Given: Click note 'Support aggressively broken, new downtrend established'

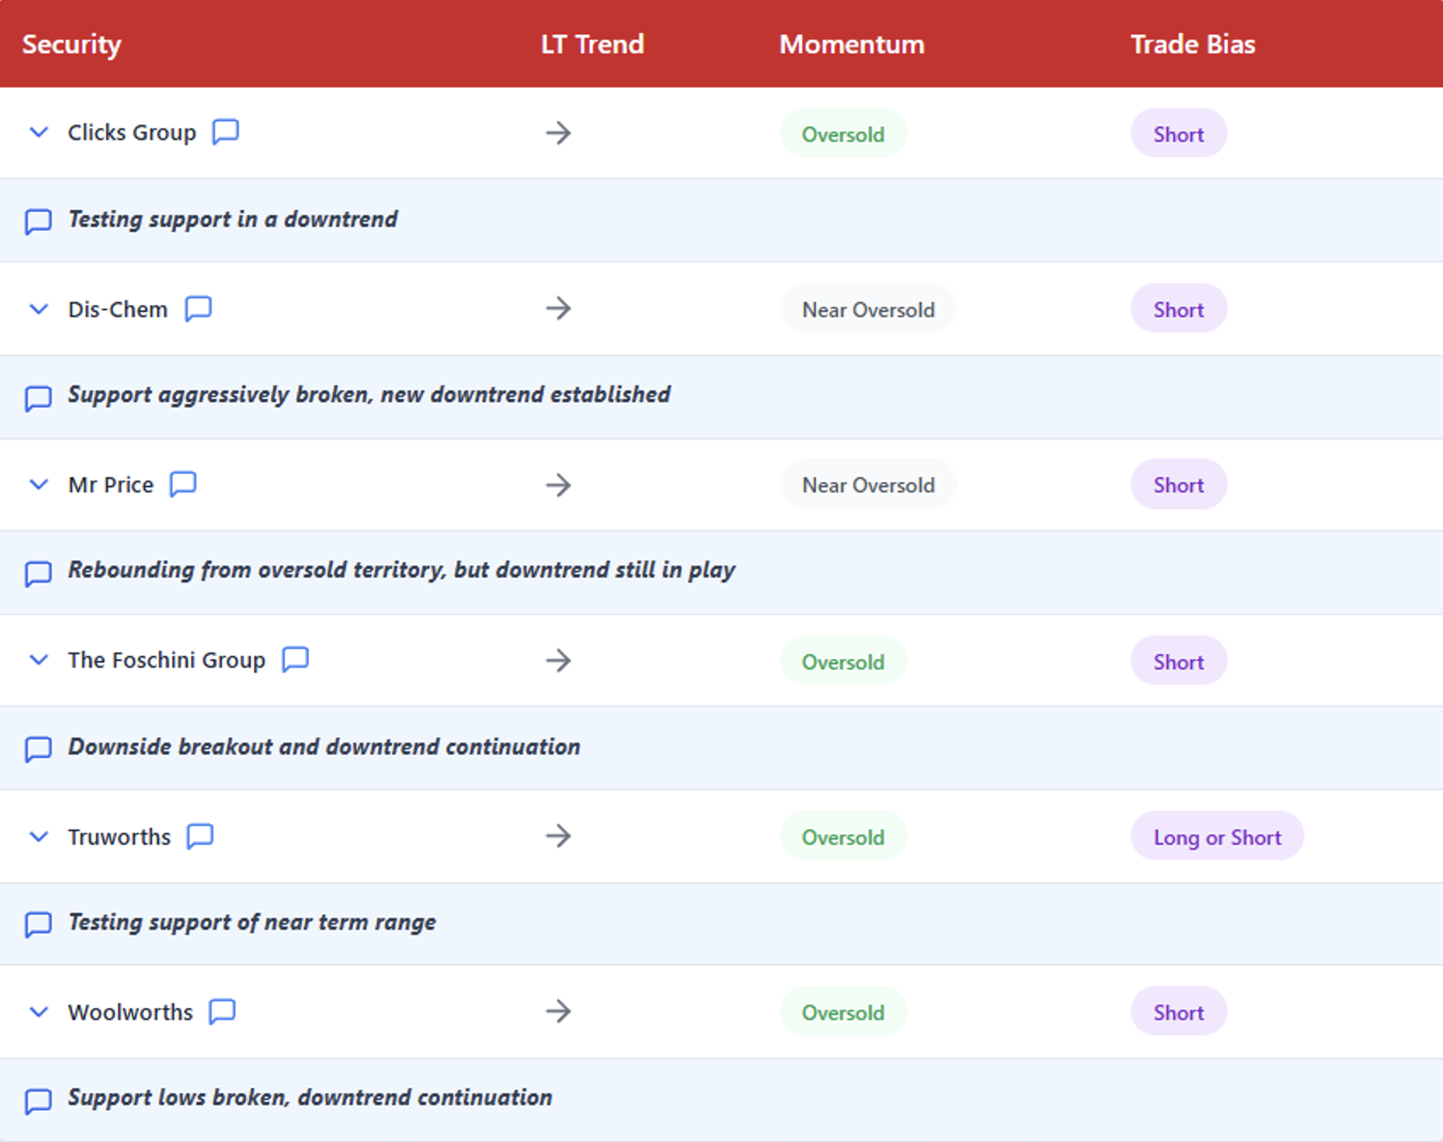Looking at the screenshot, I should click(x=369, y=395).
